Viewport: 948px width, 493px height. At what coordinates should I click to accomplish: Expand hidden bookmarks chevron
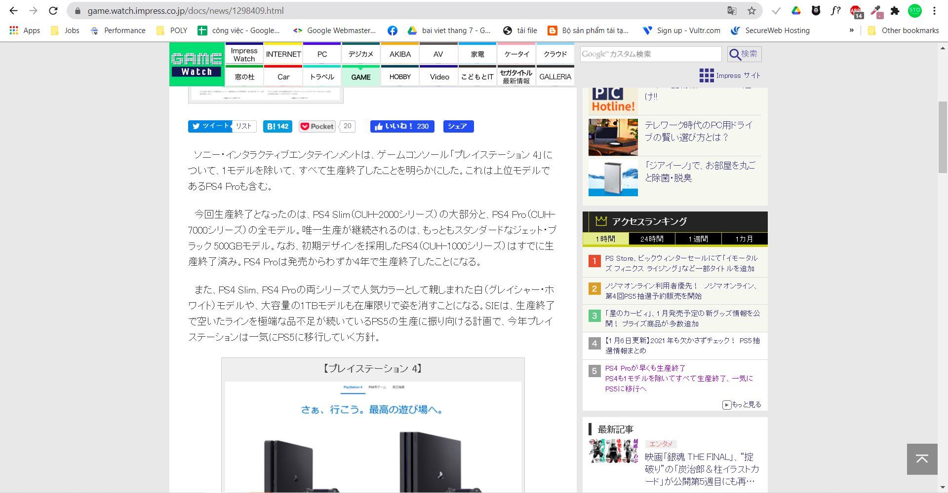point(851,31)
